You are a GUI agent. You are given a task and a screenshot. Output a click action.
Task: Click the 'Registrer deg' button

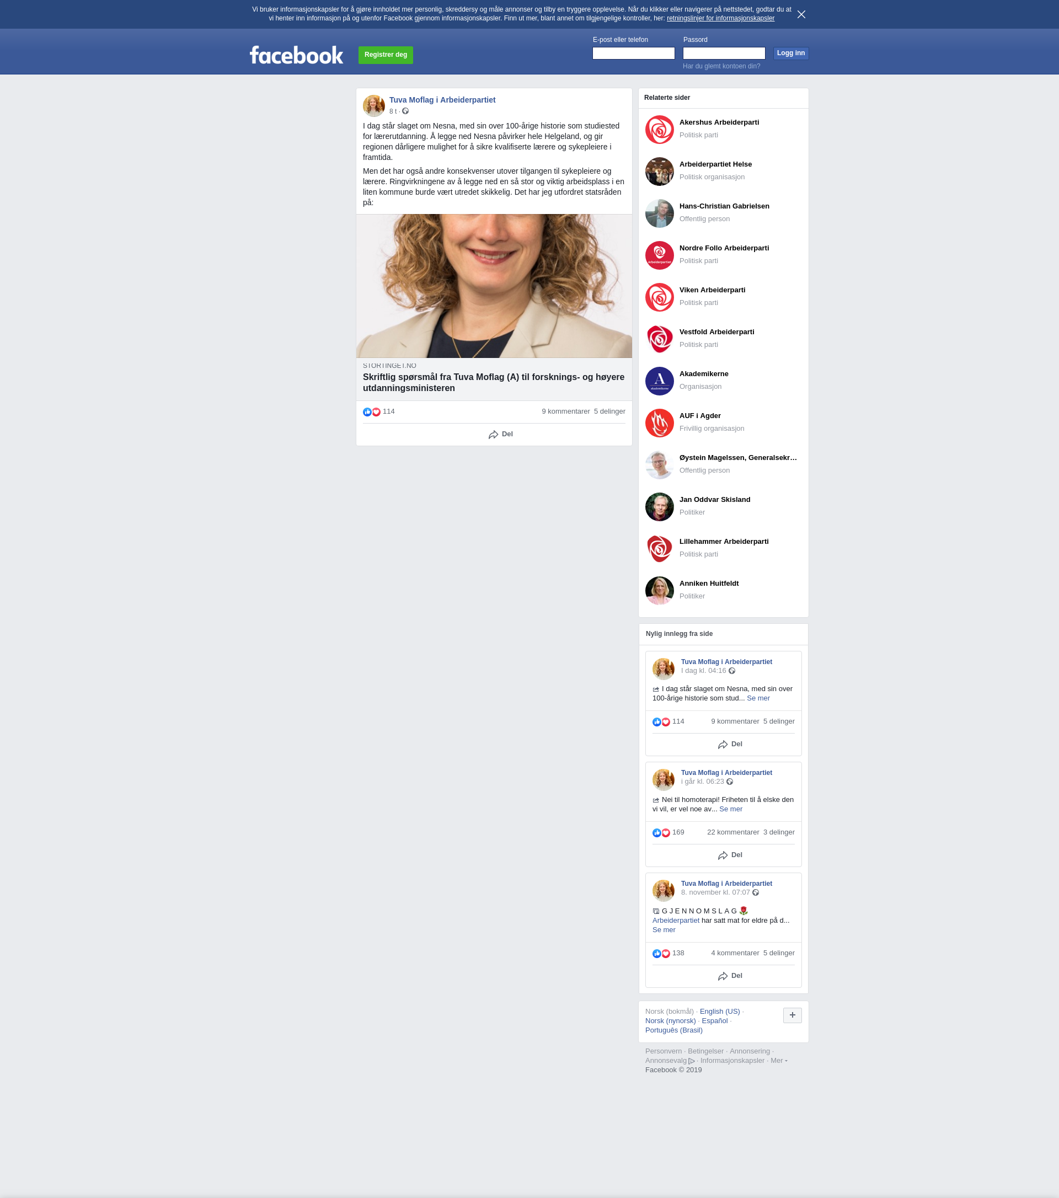pyautogui.click(x=386, y=55)
